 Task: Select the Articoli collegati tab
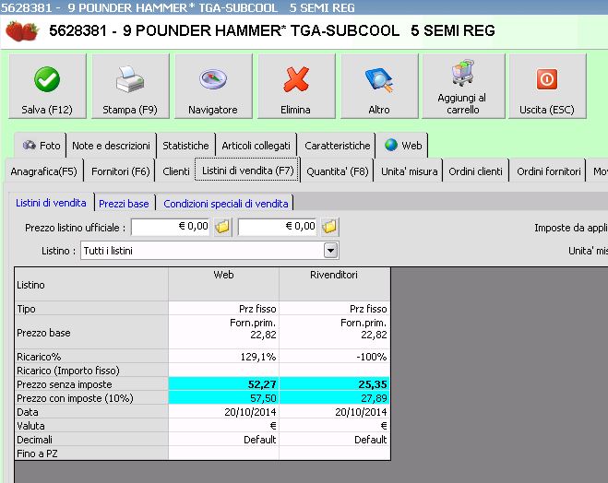click(x=256, y=146)
